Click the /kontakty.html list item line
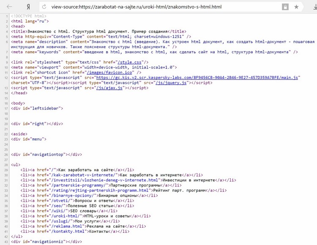The width and height of the screenshot is (317, 245). [x=75, y=231]
